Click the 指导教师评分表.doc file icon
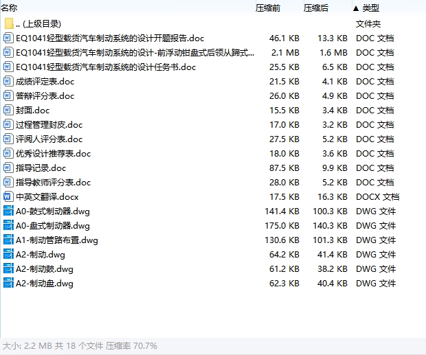Image resolution: width=426 pixels, height=355 pixels. (8, 182)
